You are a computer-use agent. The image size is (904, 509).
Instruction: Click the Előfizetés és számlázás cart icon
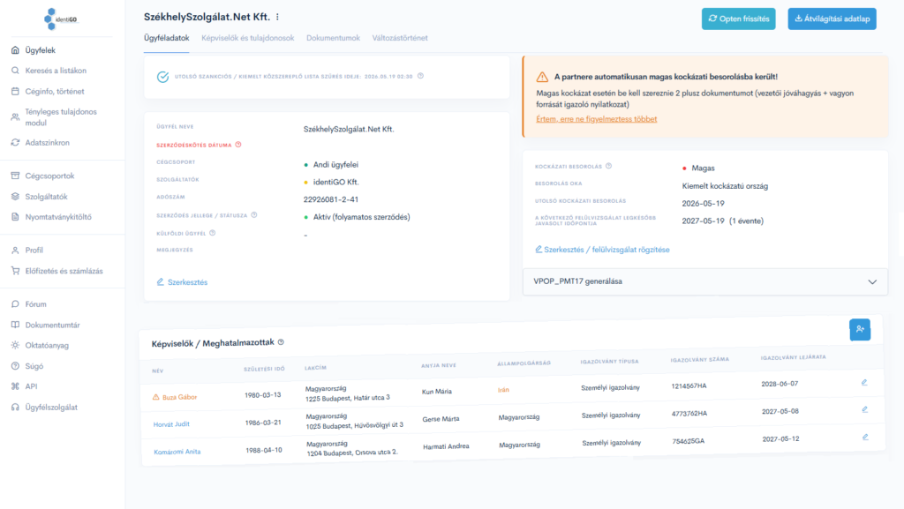point(15,271)
